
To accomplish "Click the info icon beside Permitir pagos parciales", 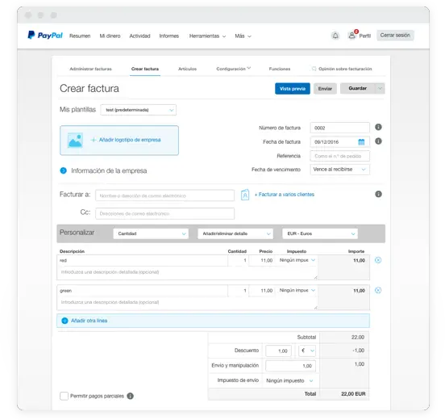I will click(x=131, y=396).
